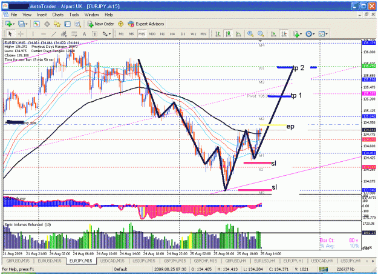This screenshot has width=378, height=274.
Task: Open the Help menu
Action: click(x=109, y=15)
